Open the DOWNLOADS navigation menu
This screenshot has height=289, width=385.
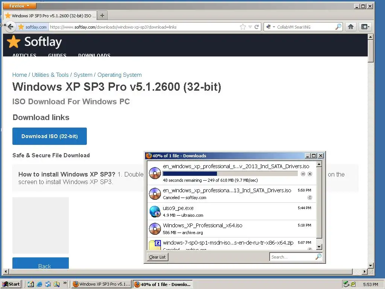tap(94, 55)
